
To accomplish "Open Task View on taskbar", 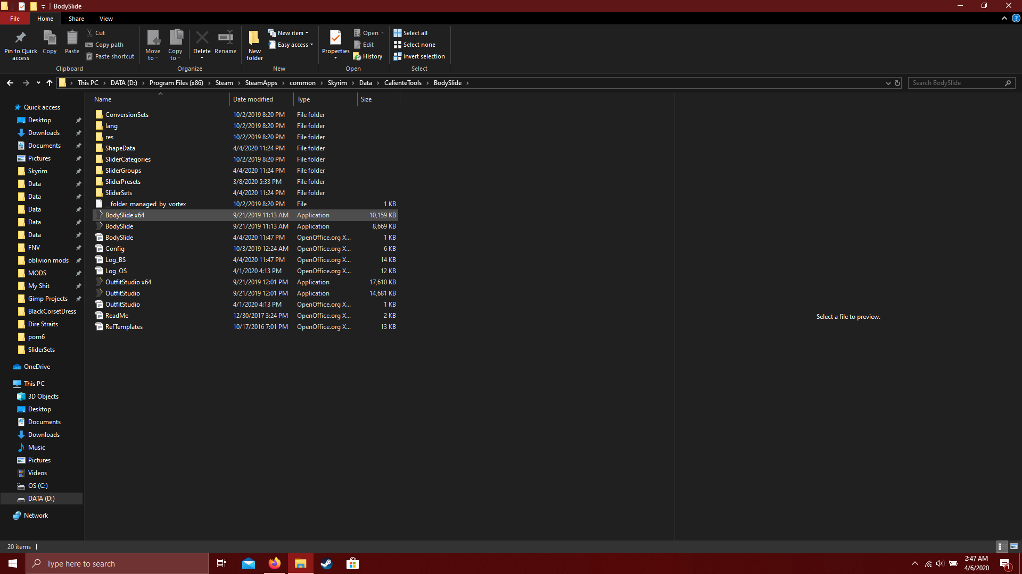I will pos(221,563).
